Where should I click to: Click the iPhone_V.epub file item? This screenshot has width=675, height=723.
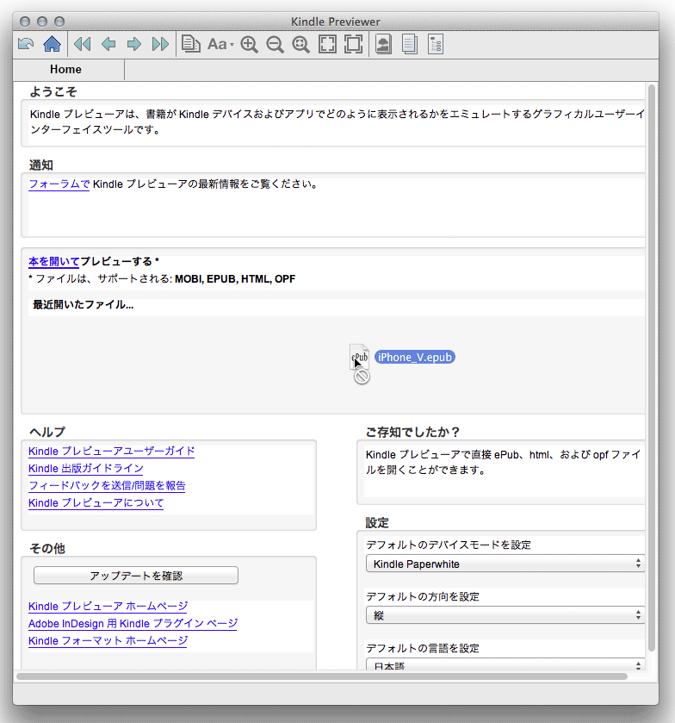pos(414,357)
